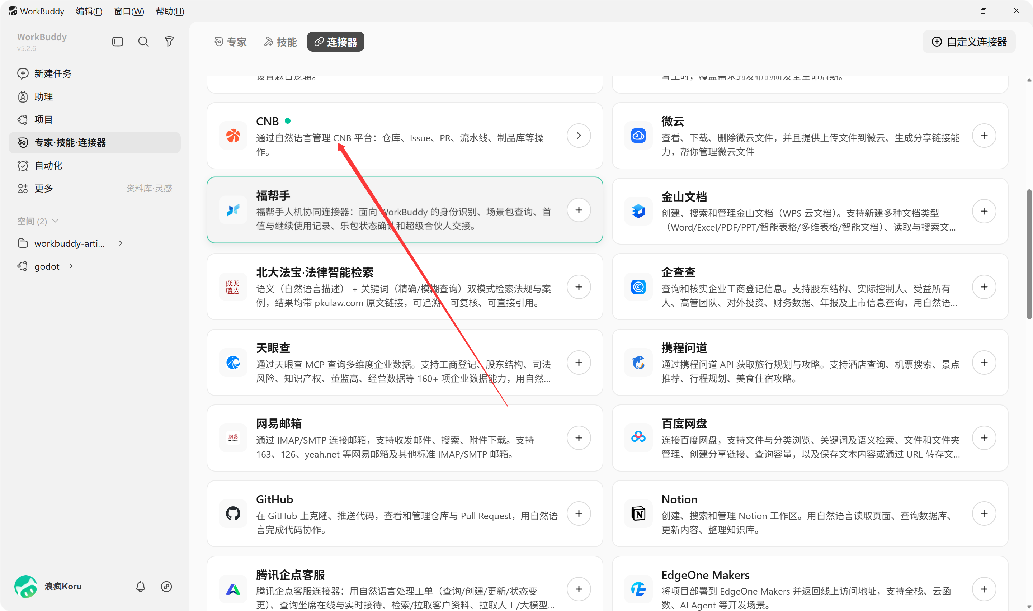Open 项目 in the sidebar

click(95, 119)
